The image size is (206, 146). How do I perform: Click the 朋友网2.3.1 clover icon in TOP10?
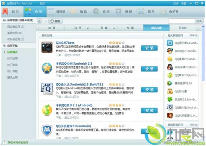[x=170, y=99]
